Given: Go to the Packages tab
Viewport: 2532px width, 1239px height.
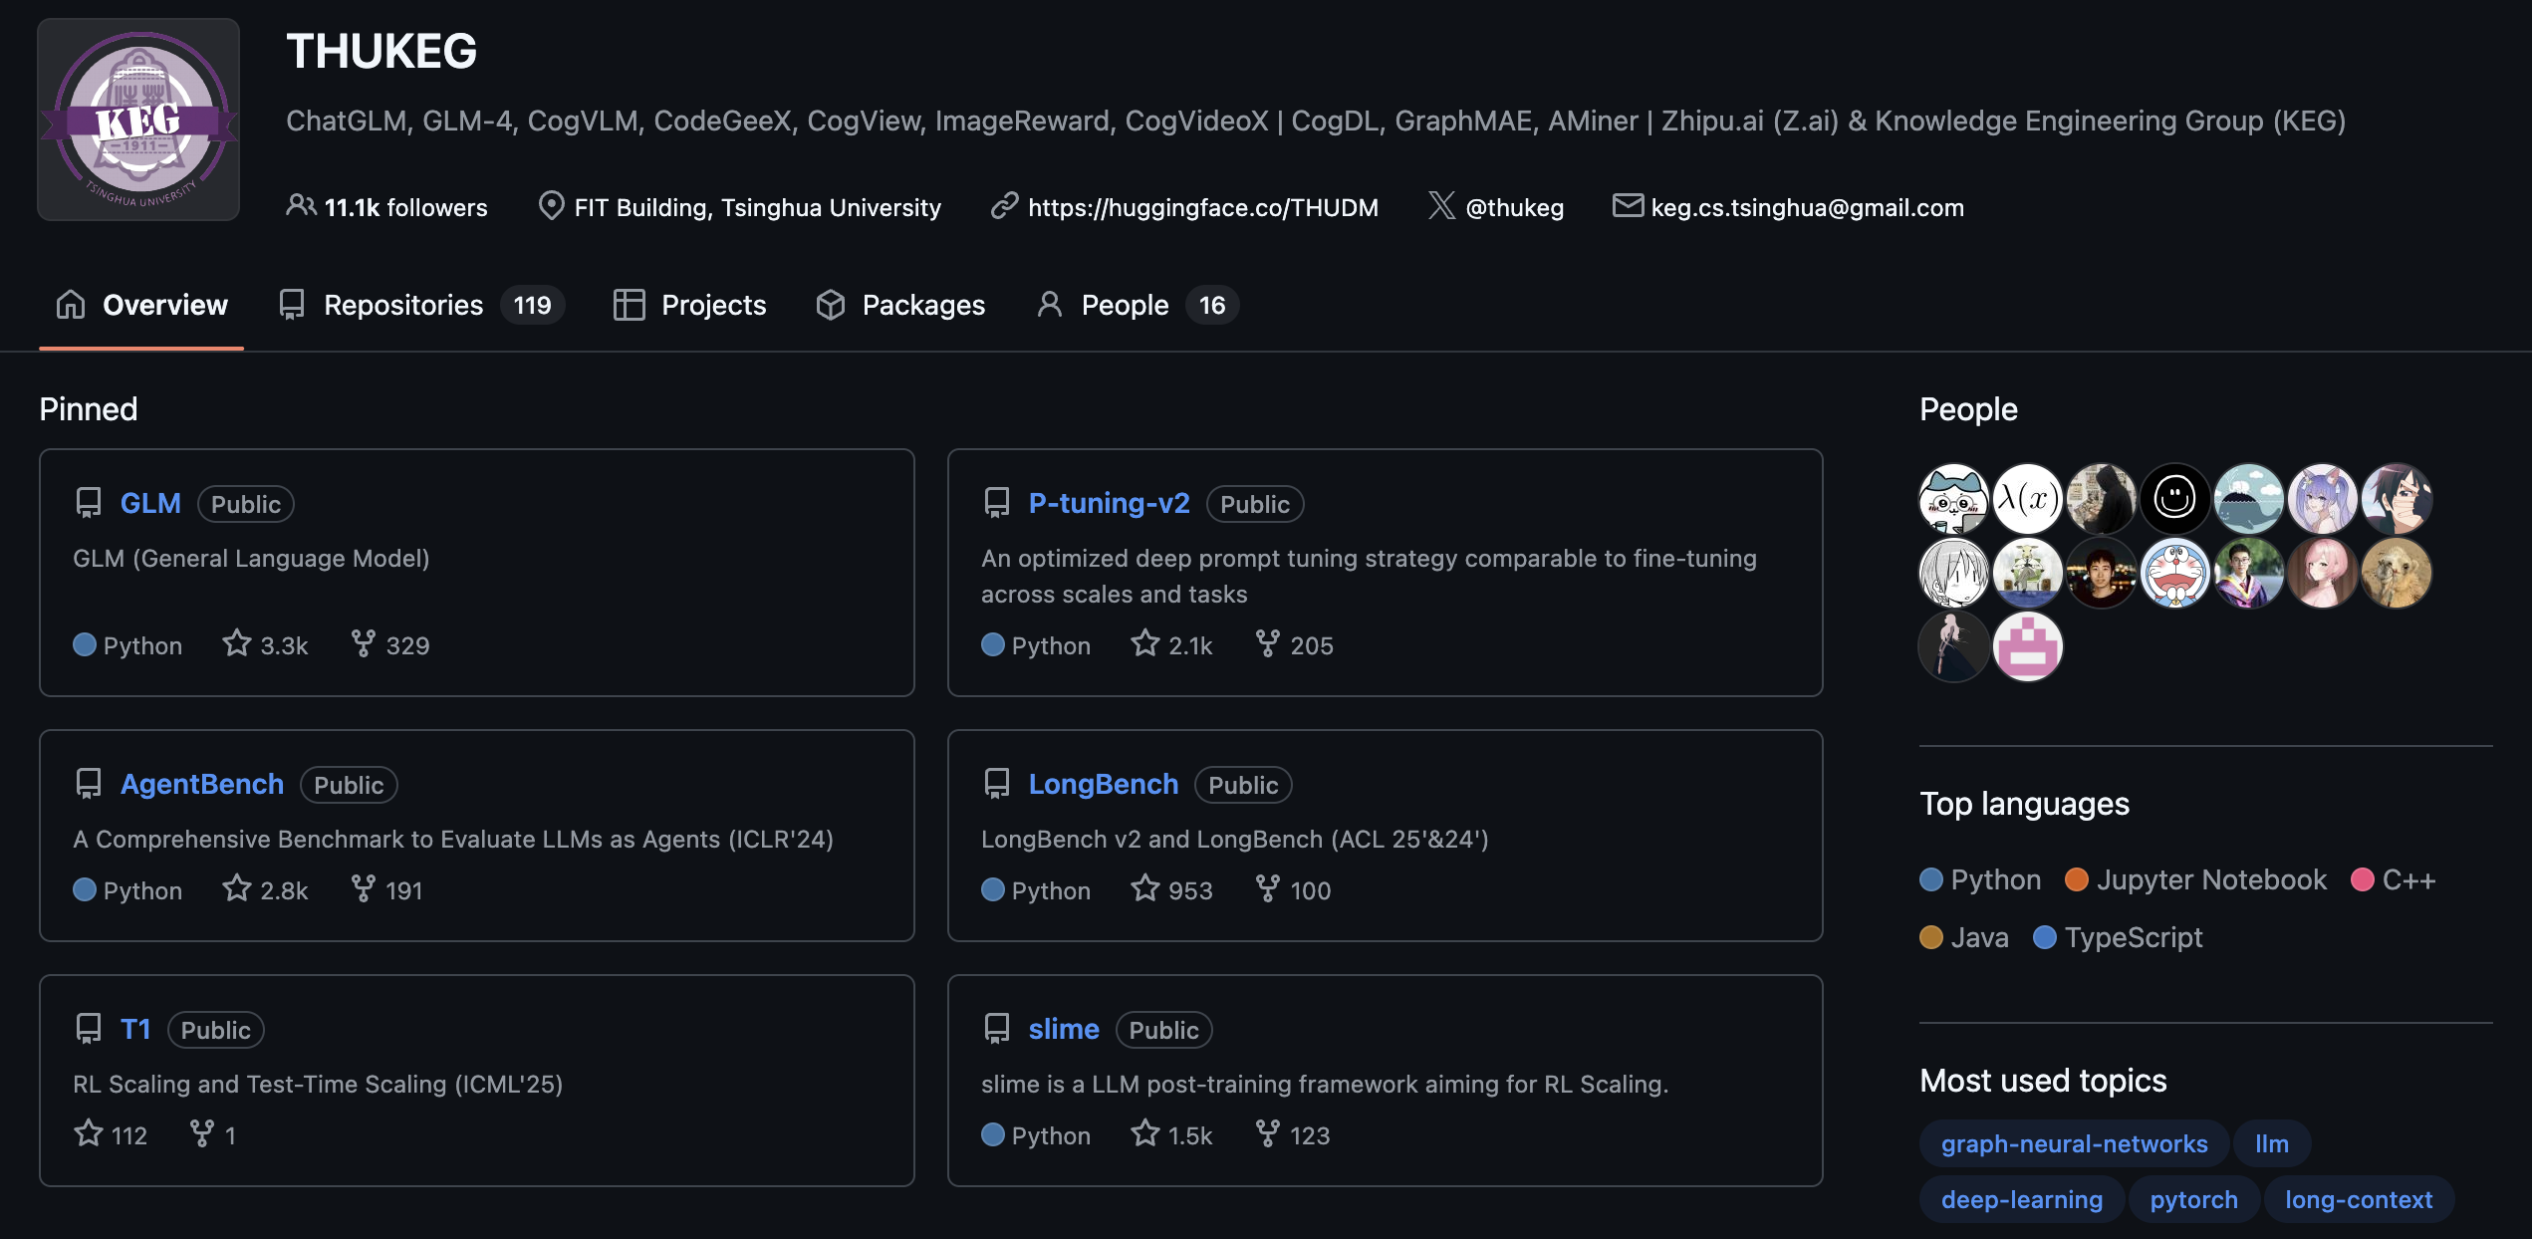Looking at the screenshot, I should point(899,305).
